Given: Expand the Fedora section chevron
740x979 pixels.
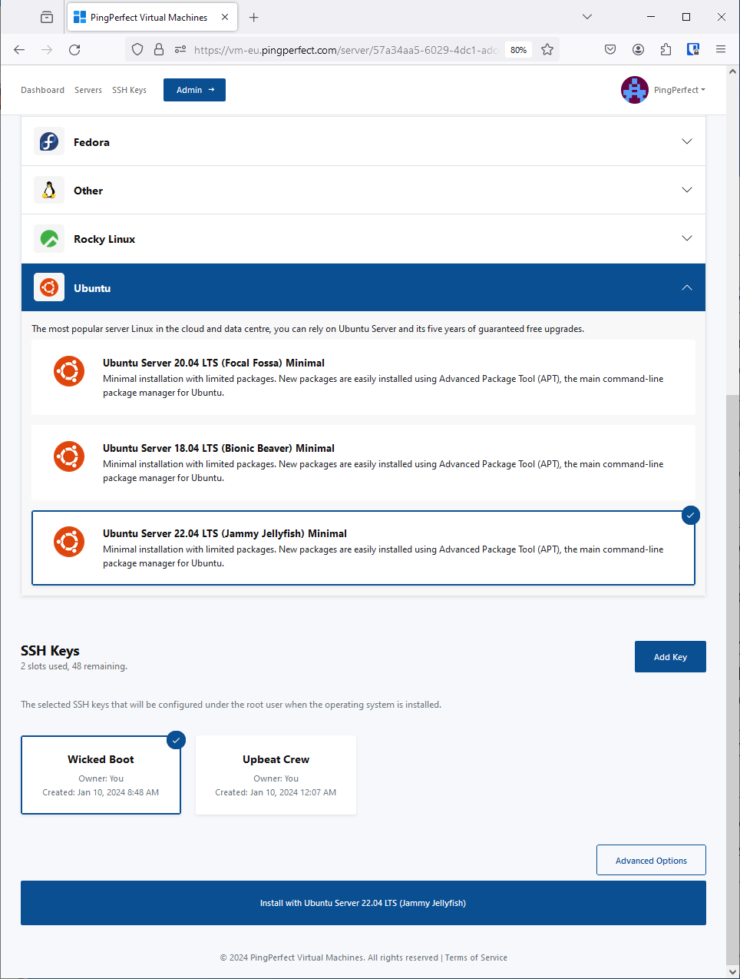Looking at the screenshot, I should (686, 142).
